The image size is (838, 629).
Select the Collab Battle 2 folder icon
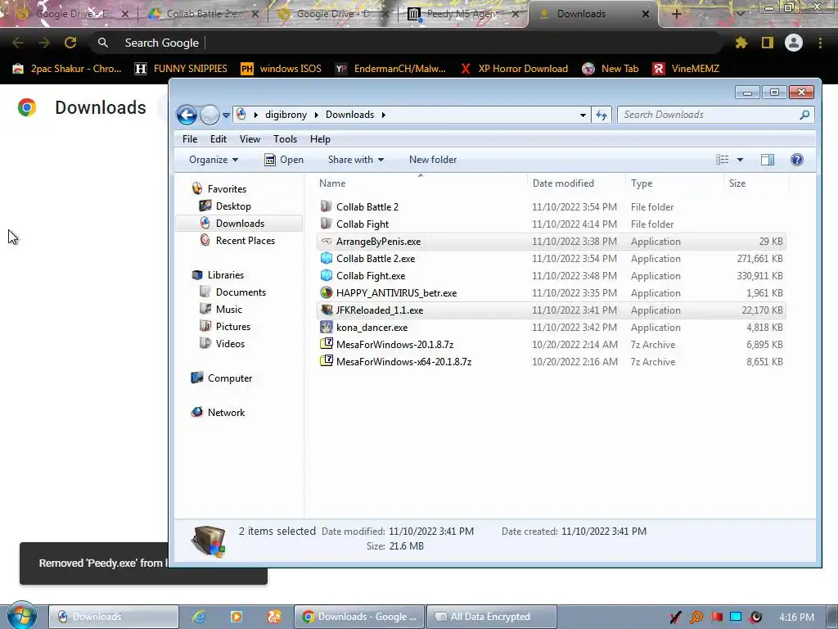(x=327, y=206)
